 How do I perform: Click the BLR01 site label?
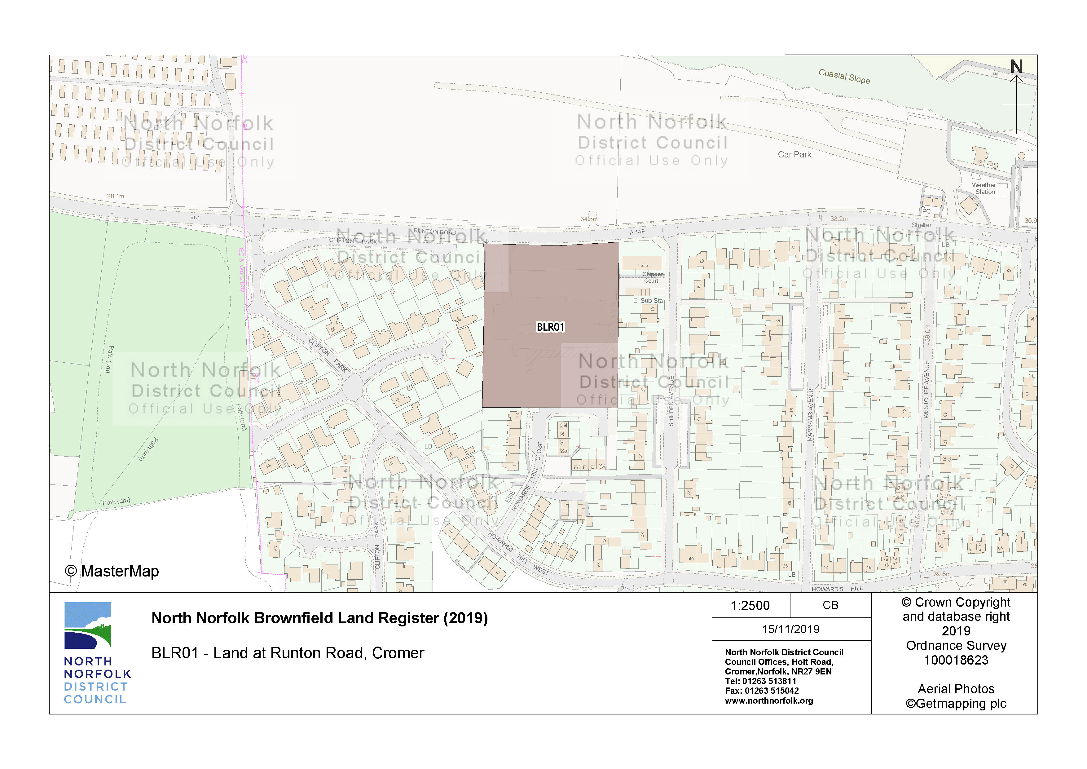point(550,327)
